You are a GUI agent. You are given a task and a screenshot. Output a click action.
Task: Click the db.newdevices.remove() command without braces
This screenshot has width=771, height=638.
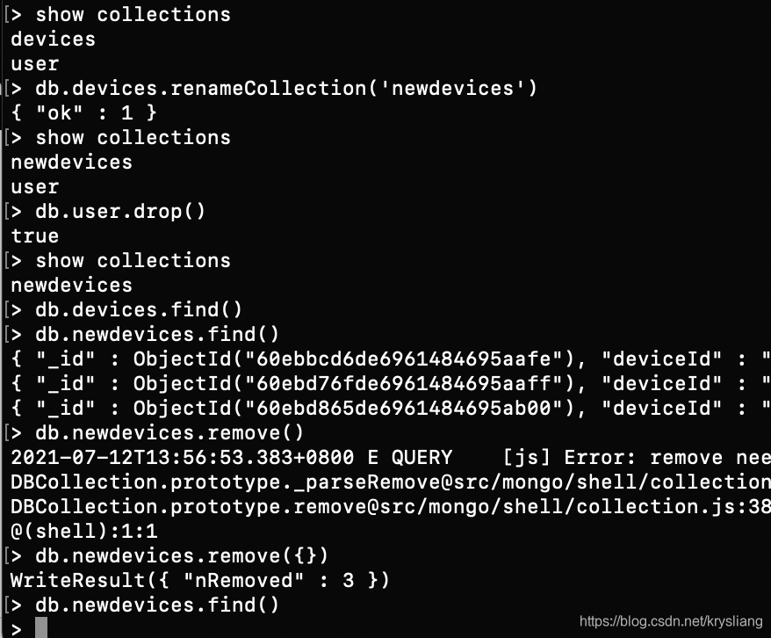click(x=169, y=433)
